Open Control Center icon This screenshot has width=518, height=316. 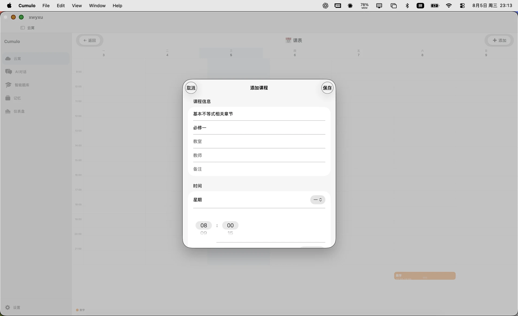(x=462, y=6)
